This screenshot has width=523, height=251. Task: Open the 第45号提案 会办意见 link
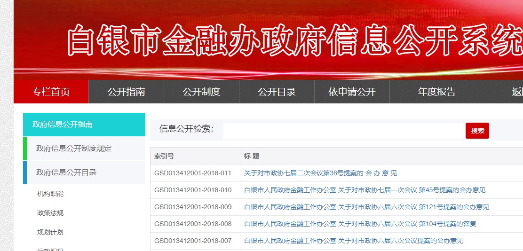[x=365, y=190]
